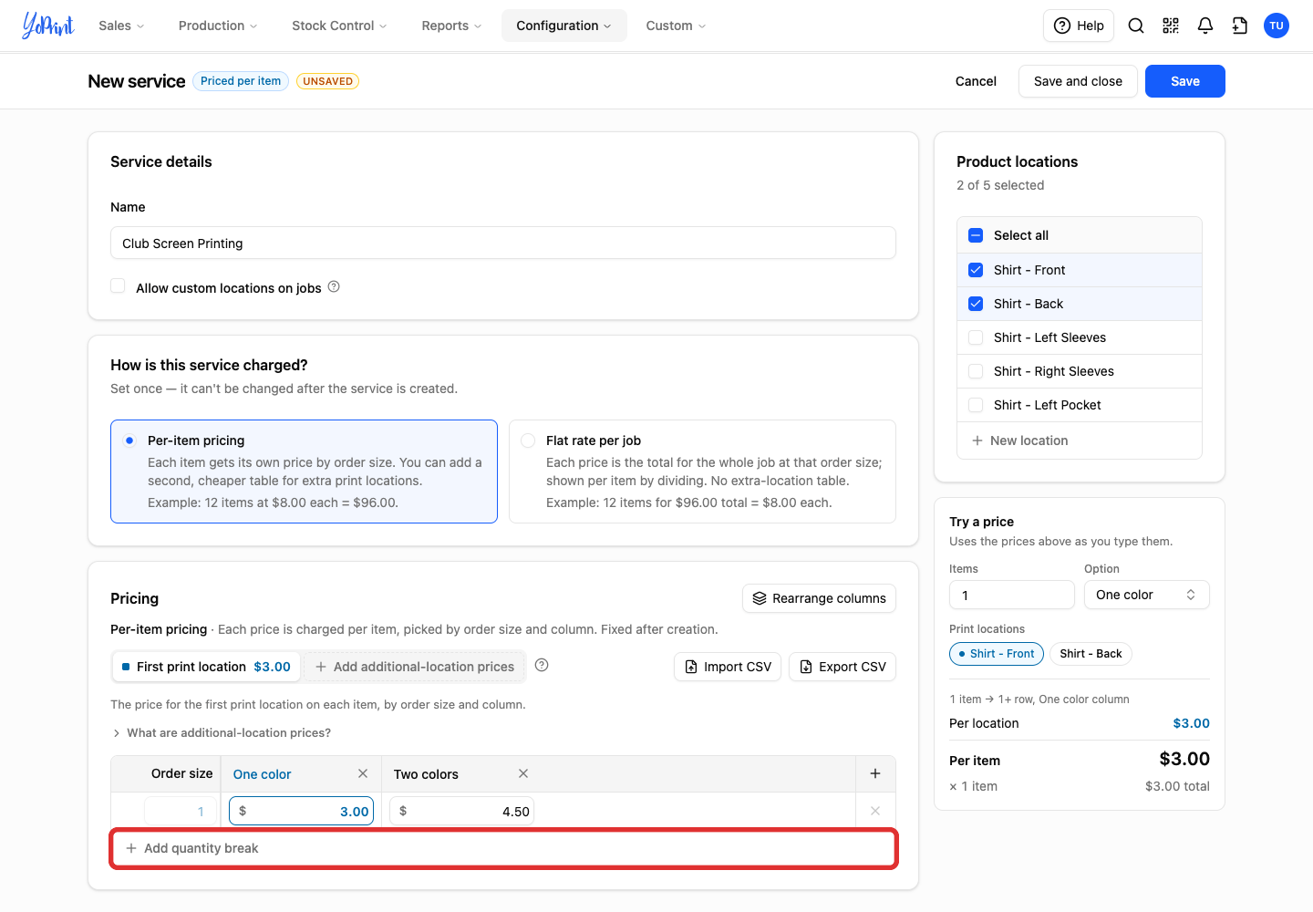Image resolution: width=1313 pixels, height=912 pixels.
Task: Switch to Add additional-location prices tab
Action: point(415,667)
